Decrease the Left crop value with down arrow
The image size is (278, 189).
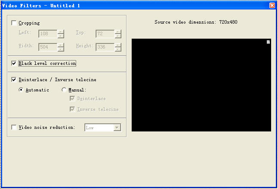pyautogui.click(x=61, y=36)
